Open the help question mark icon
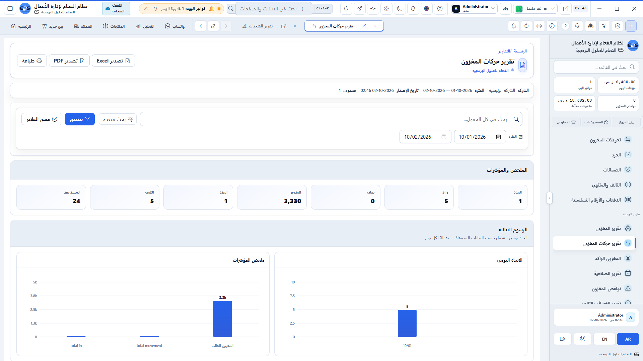This screenshot has height=361, width=643. point(440,9)
